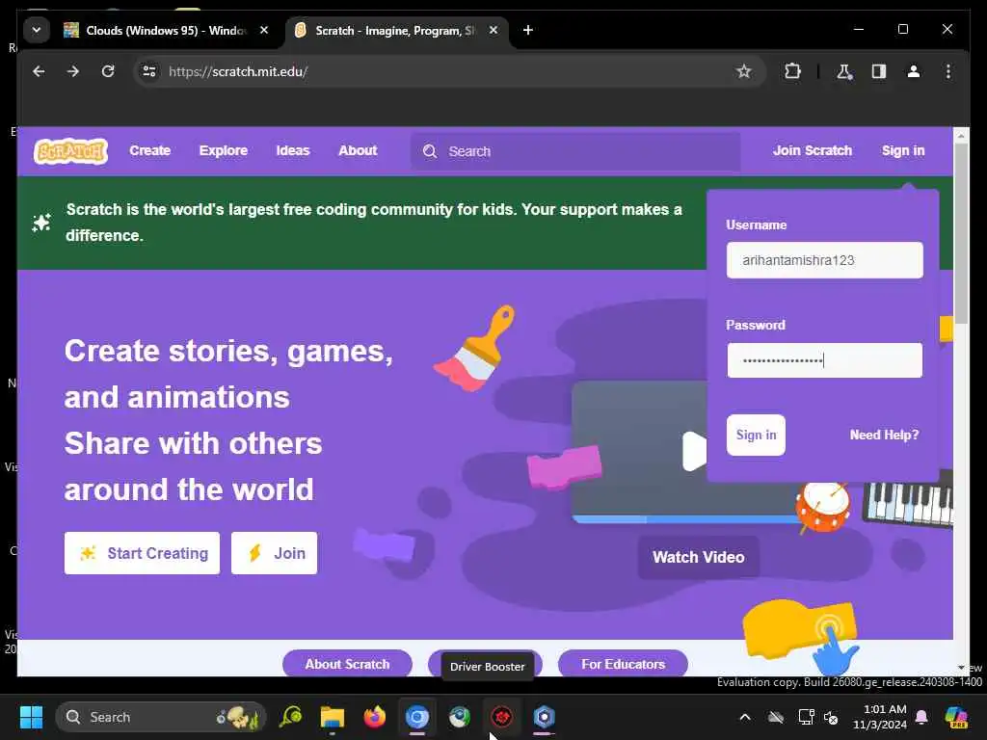
Task: Open browser extensions puzzle icon
Action: coord(792,71)
